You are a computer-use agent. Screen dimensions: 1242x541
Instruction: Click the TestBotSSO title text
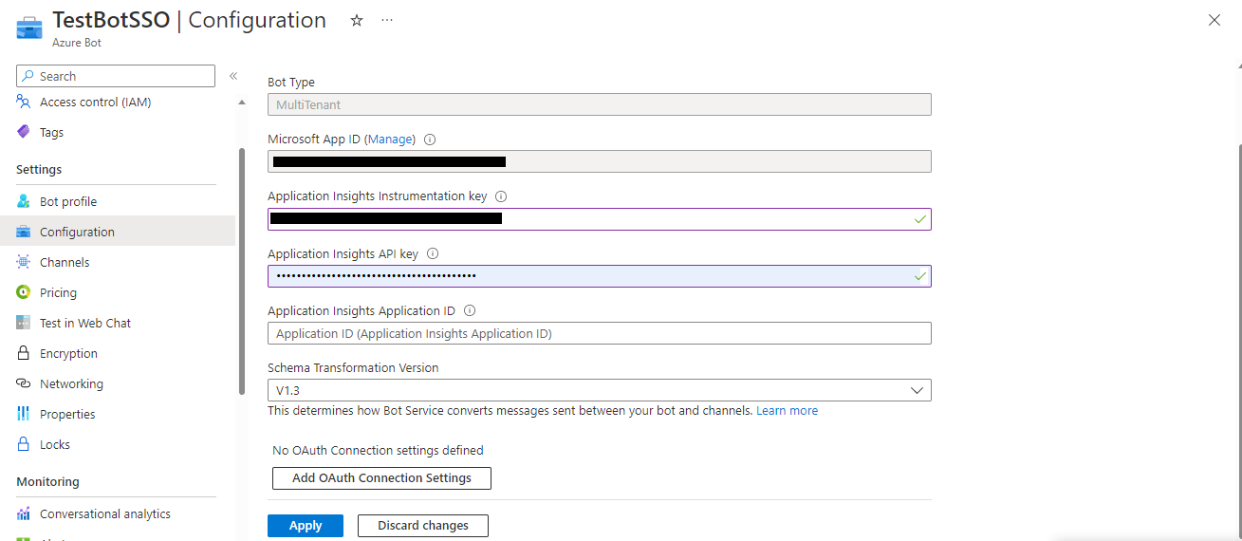coord(111,20)
